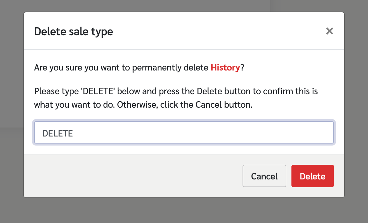Click the Otherwise, click the Cancel button sentence
Image resolution: width=368 pixels, height=223 pixels.
[185, 105]
